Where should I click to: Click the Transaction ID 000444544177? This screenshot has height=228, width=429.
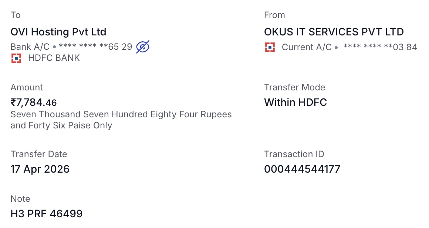tap(302, 169)
